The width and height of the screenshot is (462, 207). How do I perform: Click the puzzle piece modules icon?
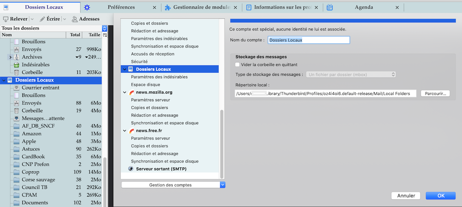pyautogui.click(x=167, y=7)
